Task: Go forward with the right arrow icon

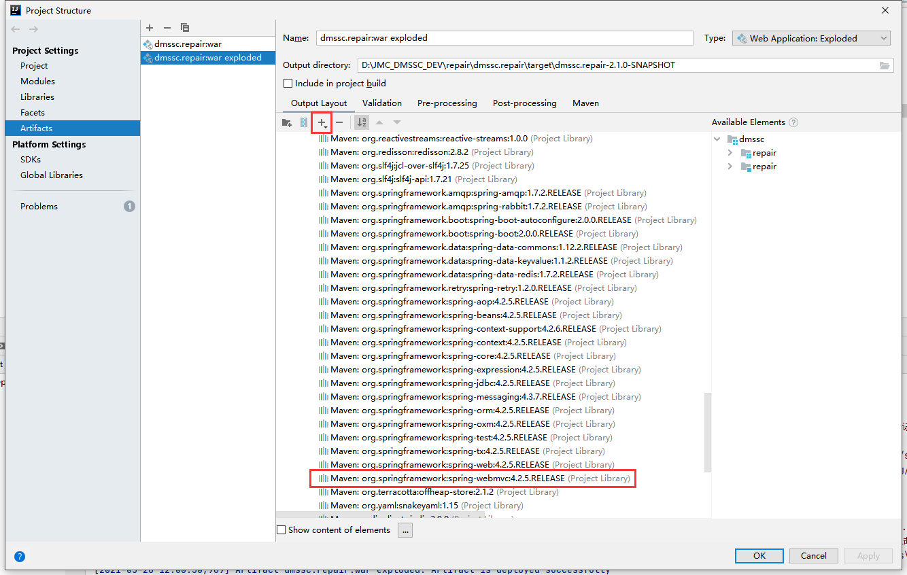Action: coord(33,29)
